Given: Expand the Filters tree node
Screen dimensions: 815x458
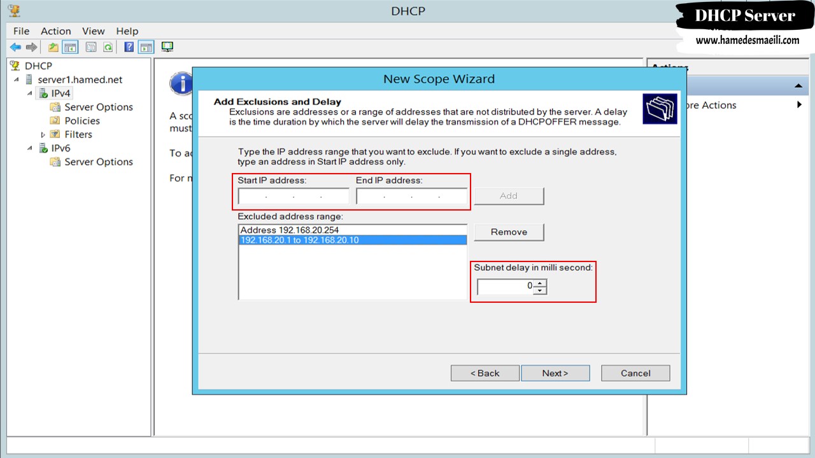Looking at the screenshot, I should click(x=43, y=135).
